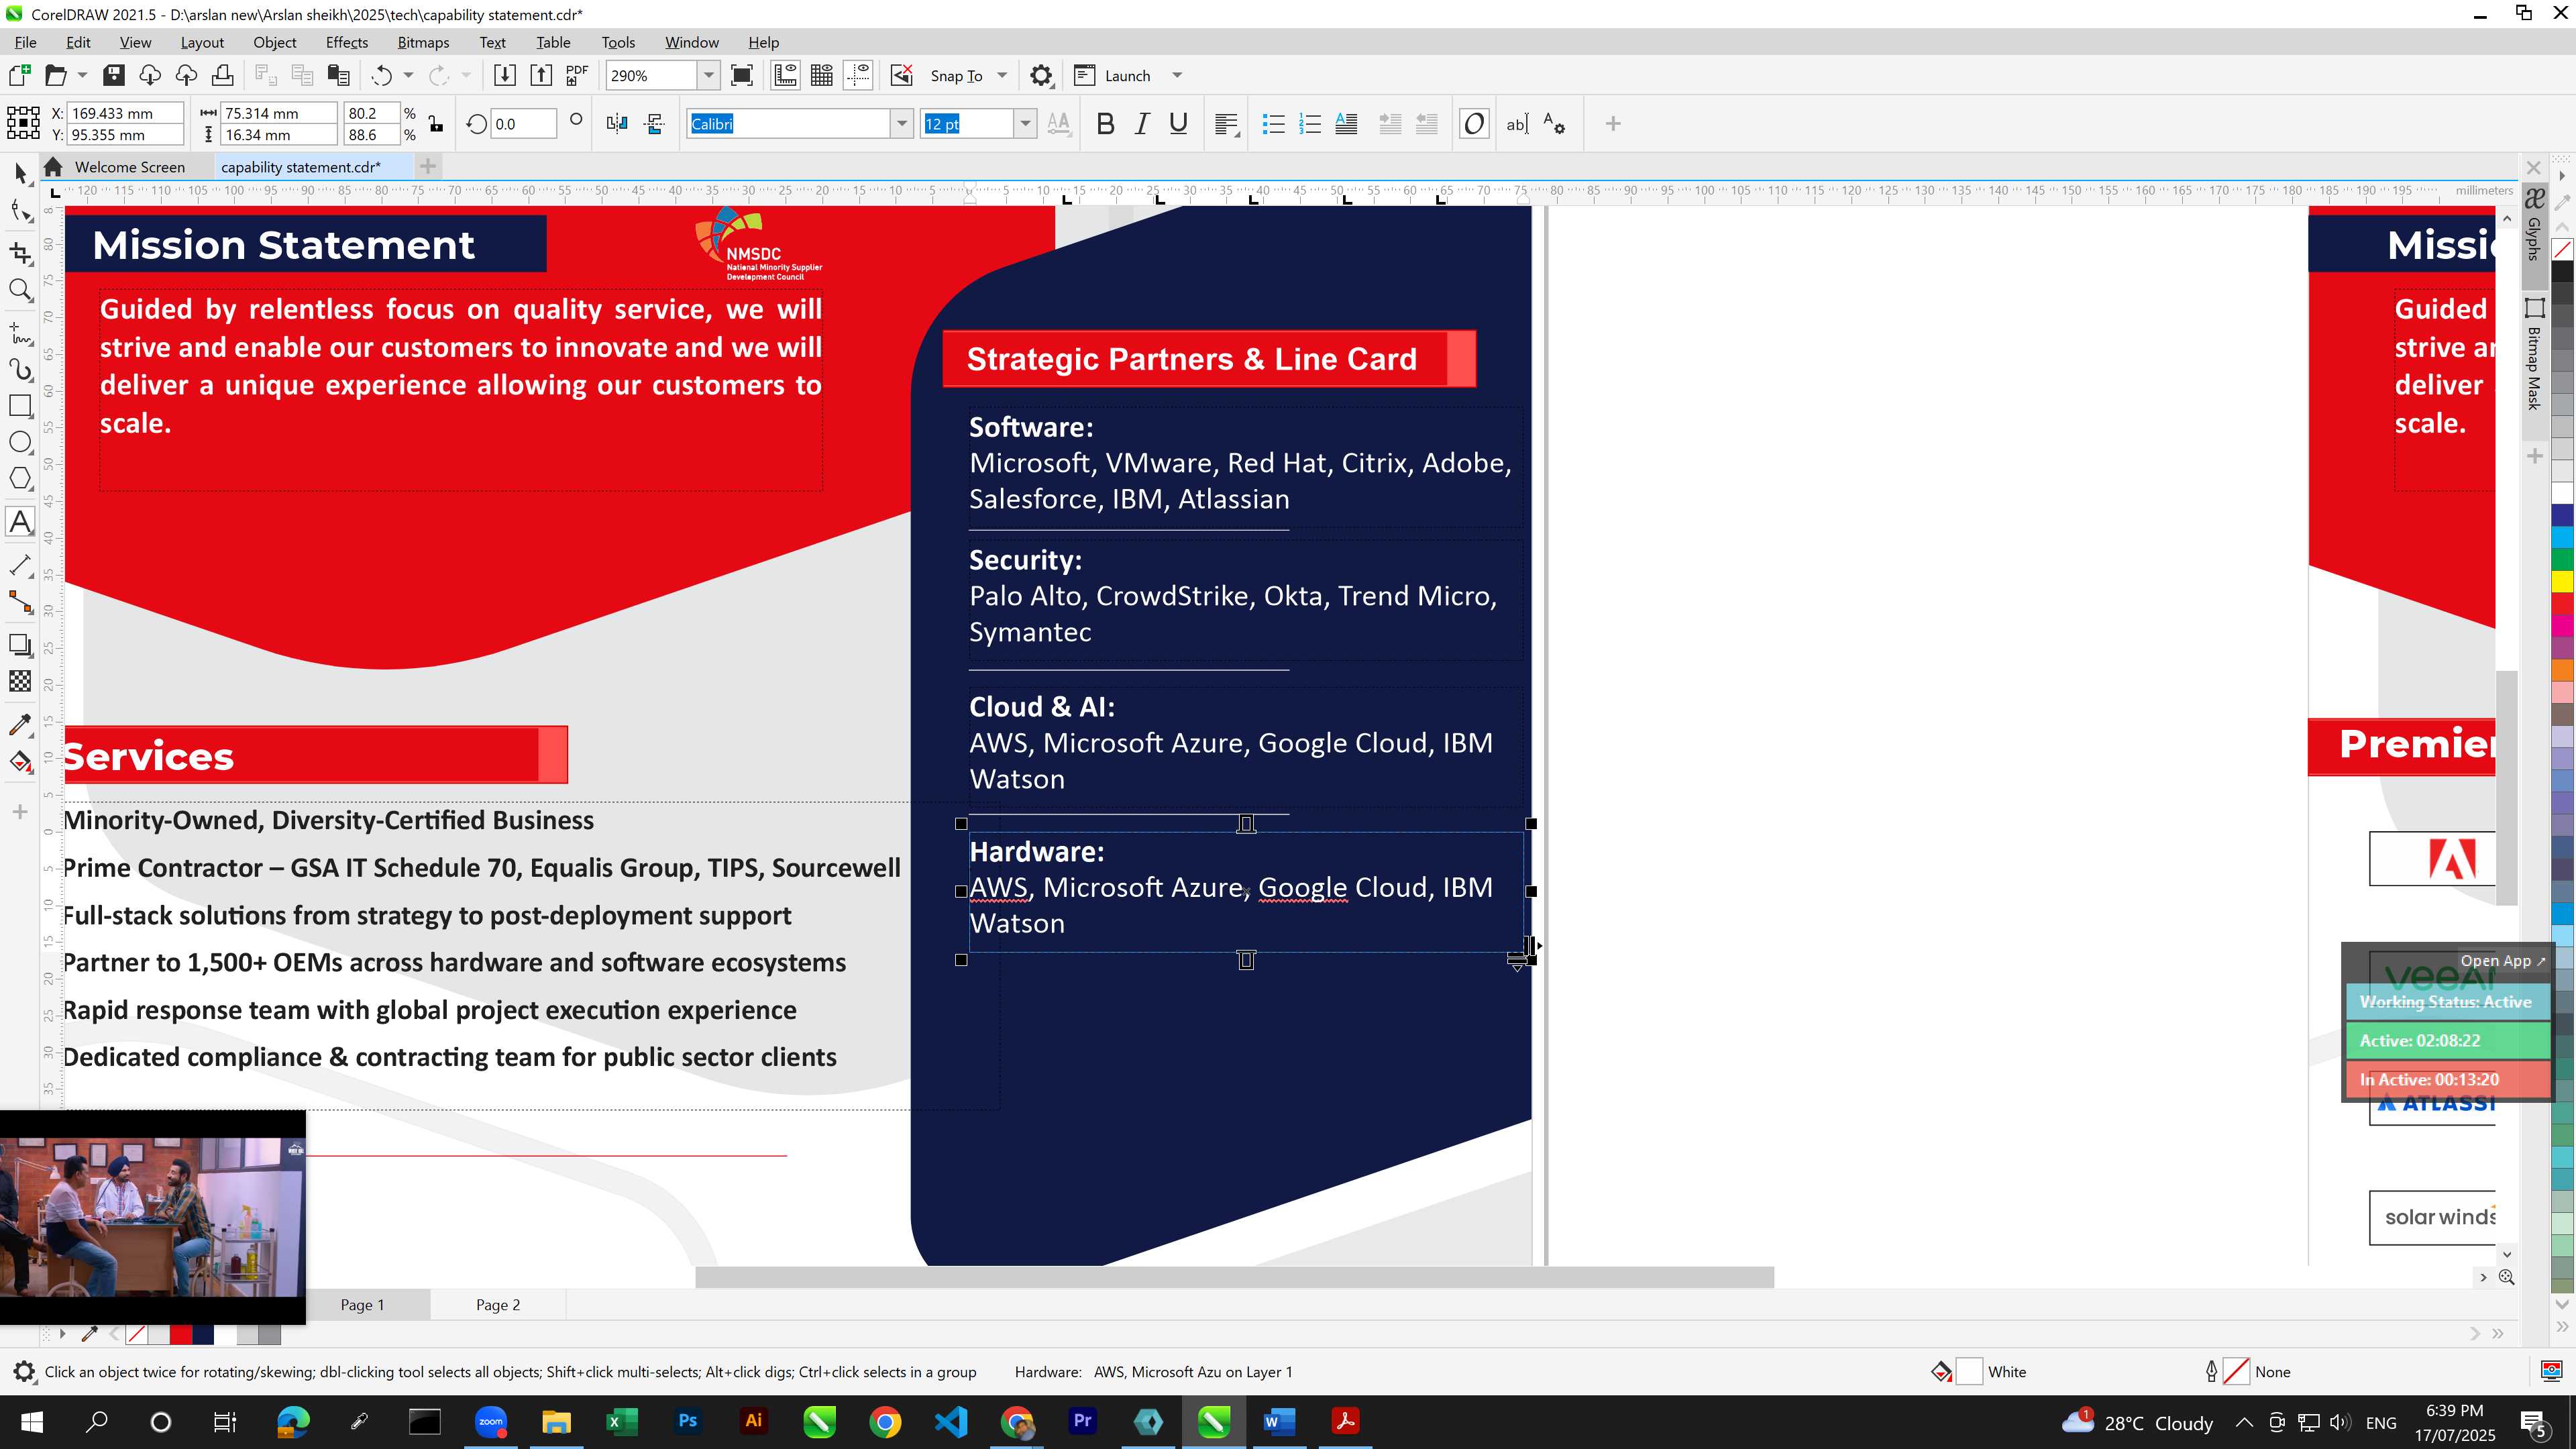
Task: Toggle Show guidelines button
Action: tap(858, 75)
